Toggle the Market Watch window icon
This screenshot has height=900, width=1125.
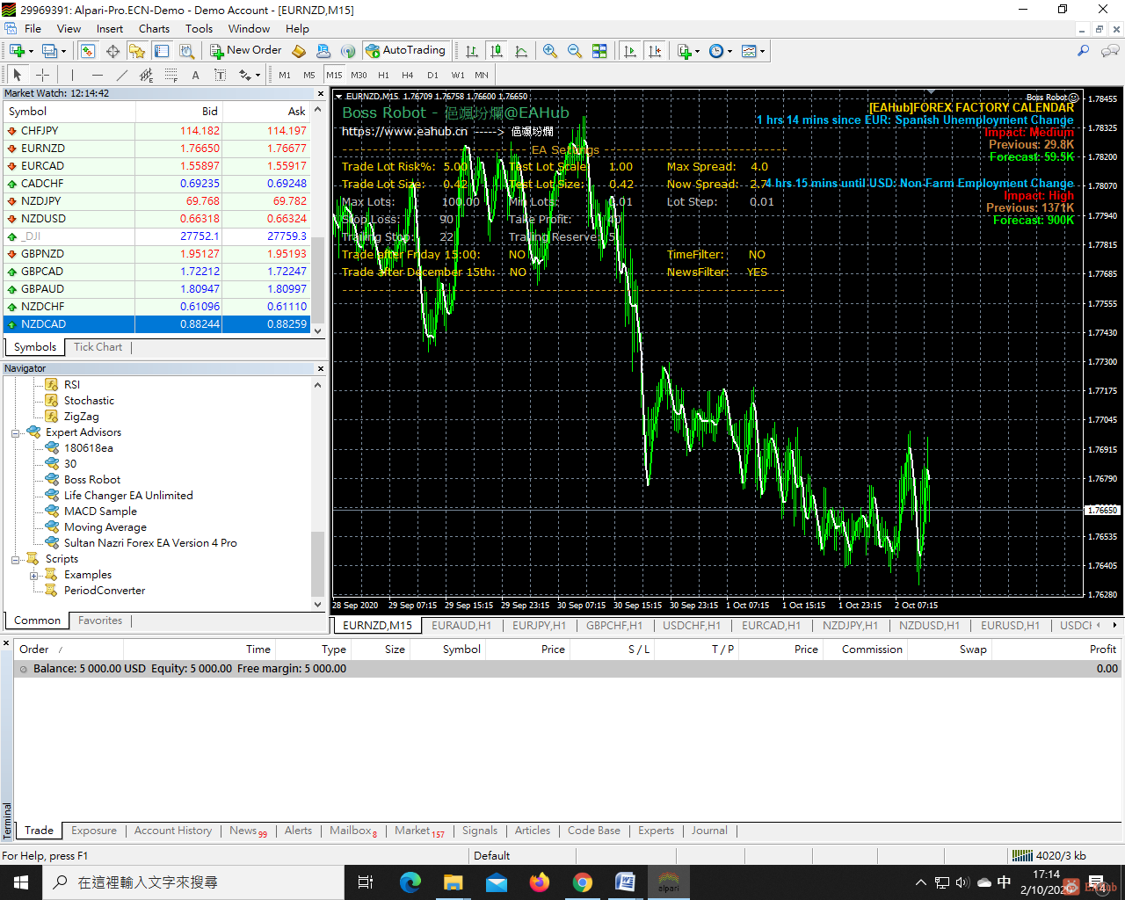pyautogui.click(x=88, y=51)
